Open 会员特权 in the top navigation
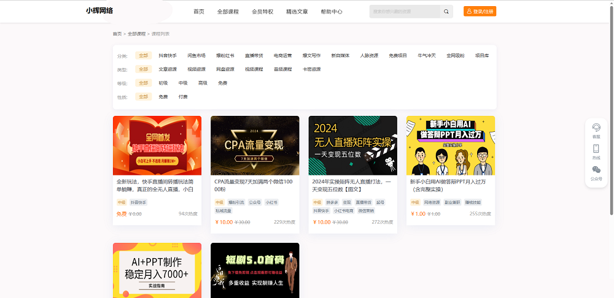 tap(262, 12)
